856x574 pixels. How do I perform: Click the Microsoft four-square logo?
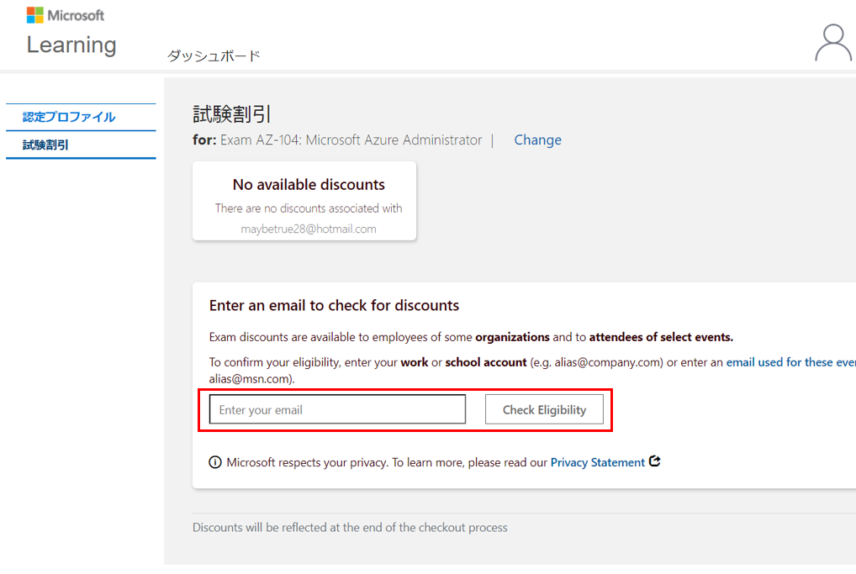(x=35, y=15)
